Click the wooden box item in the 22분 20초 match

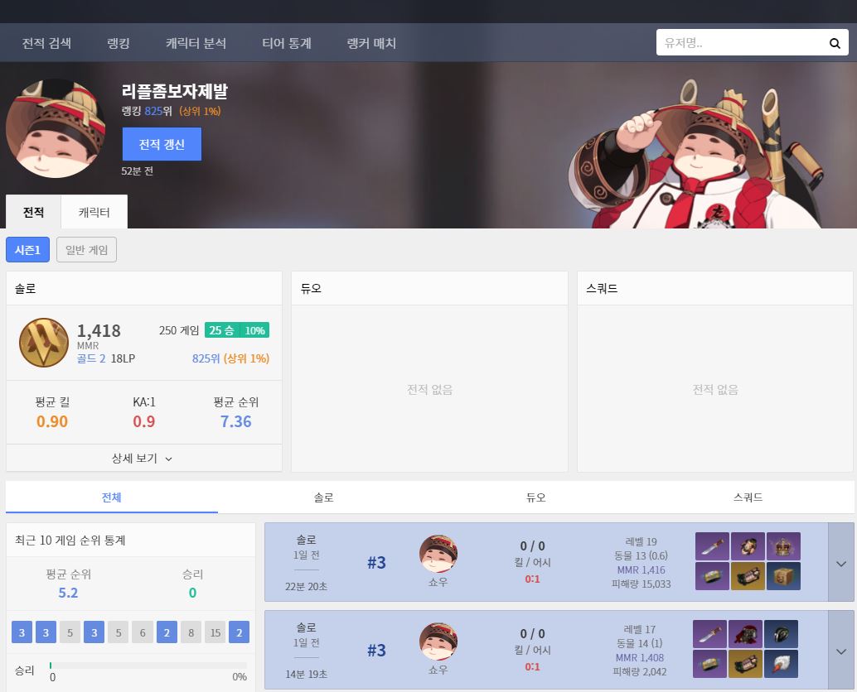click(x=783, y=576)
